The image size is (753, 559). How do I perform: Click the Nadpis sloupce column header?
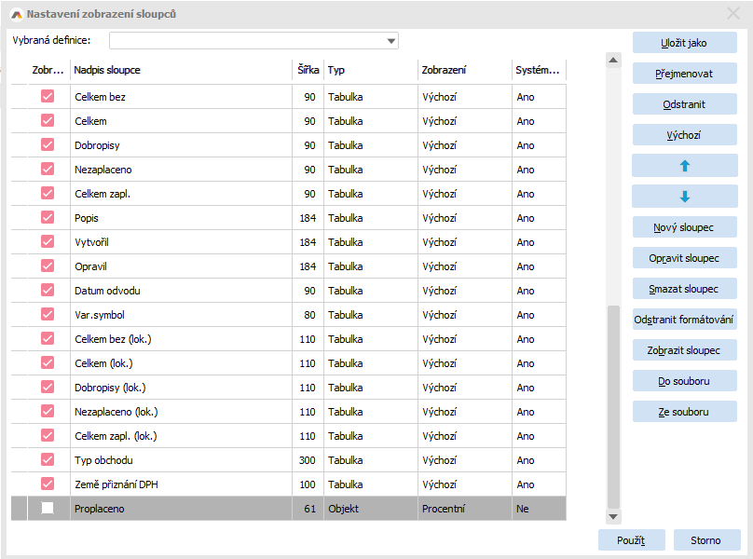181,71
